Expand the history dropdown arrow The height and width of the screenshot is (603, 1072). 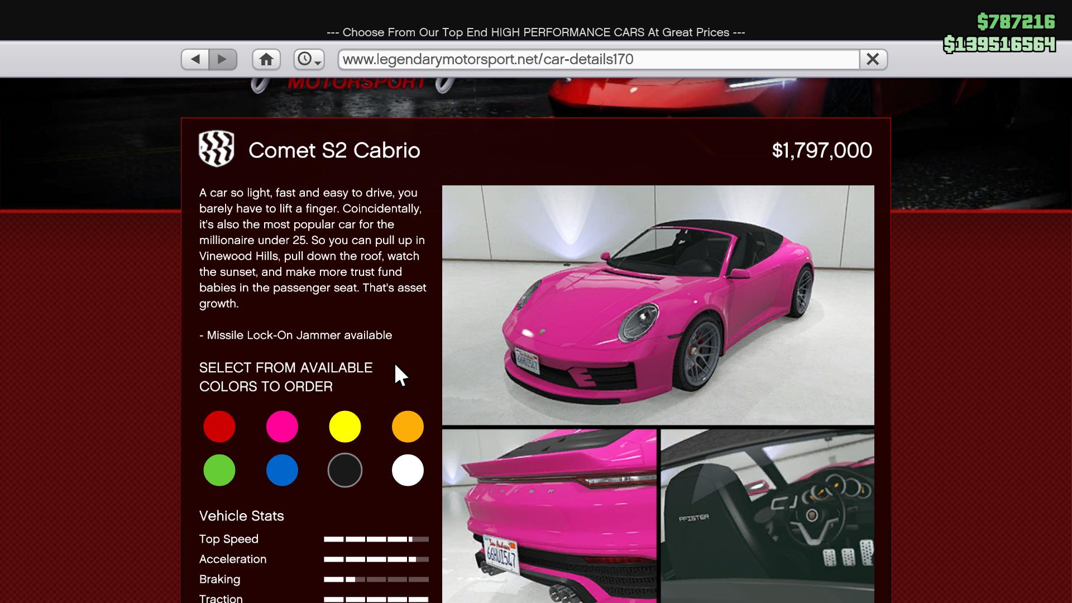[x=318, y=63]
